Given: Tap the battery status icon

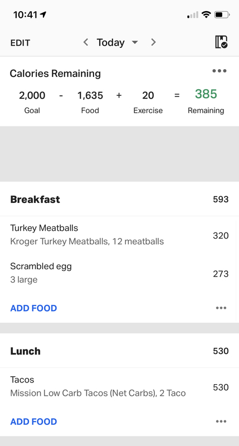Looking at the screenshot, I should [222, 14].
